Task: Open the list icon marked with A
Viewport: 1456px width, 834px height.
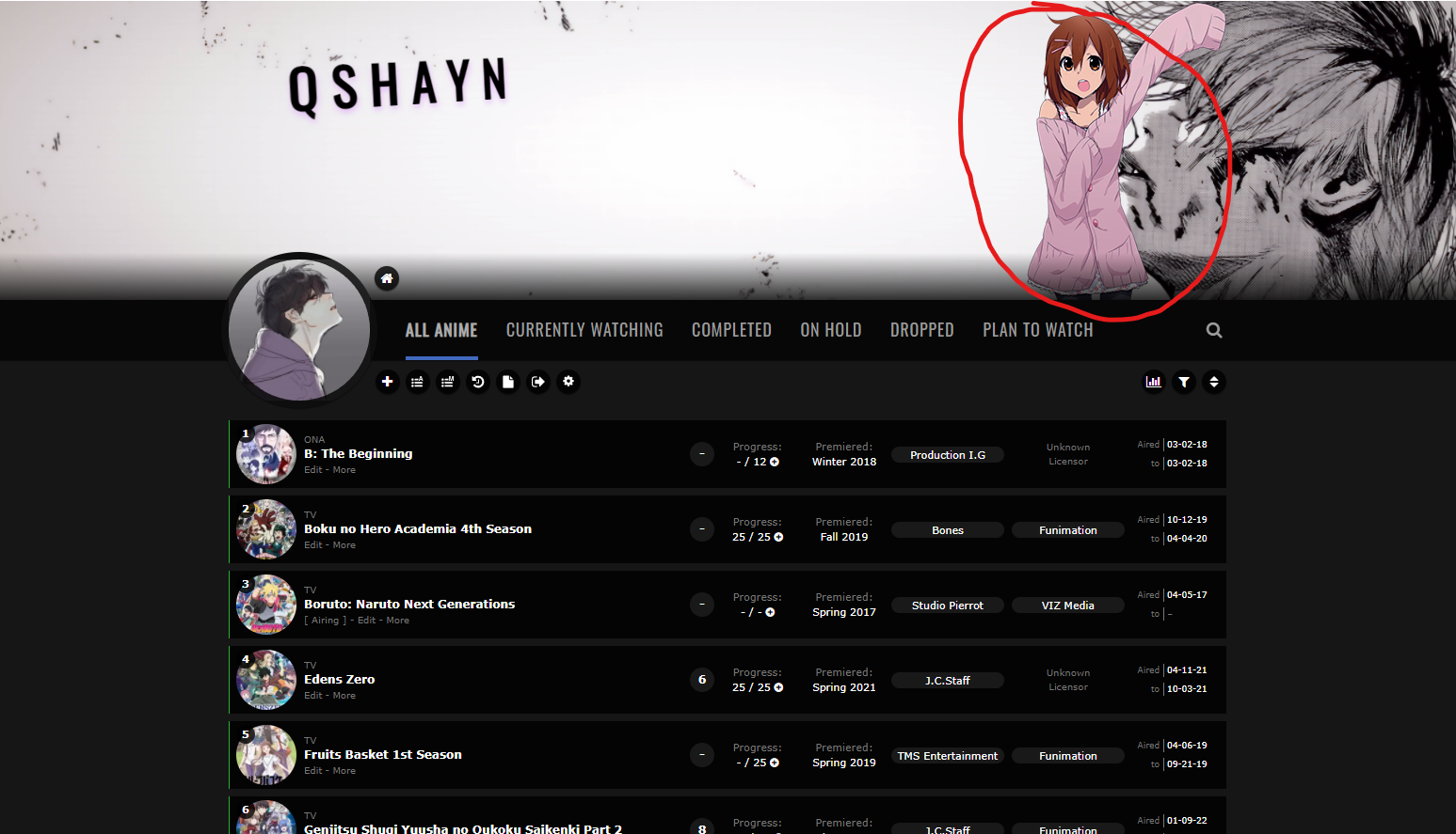Action: click(418, 382)
